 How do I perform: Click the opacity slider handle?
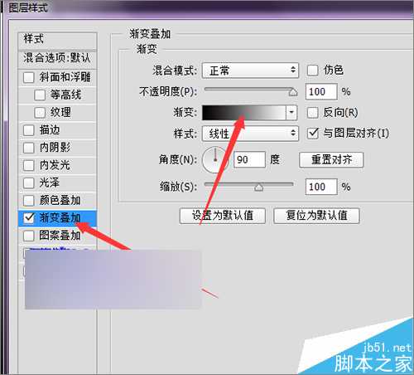(x=293, y=92)
